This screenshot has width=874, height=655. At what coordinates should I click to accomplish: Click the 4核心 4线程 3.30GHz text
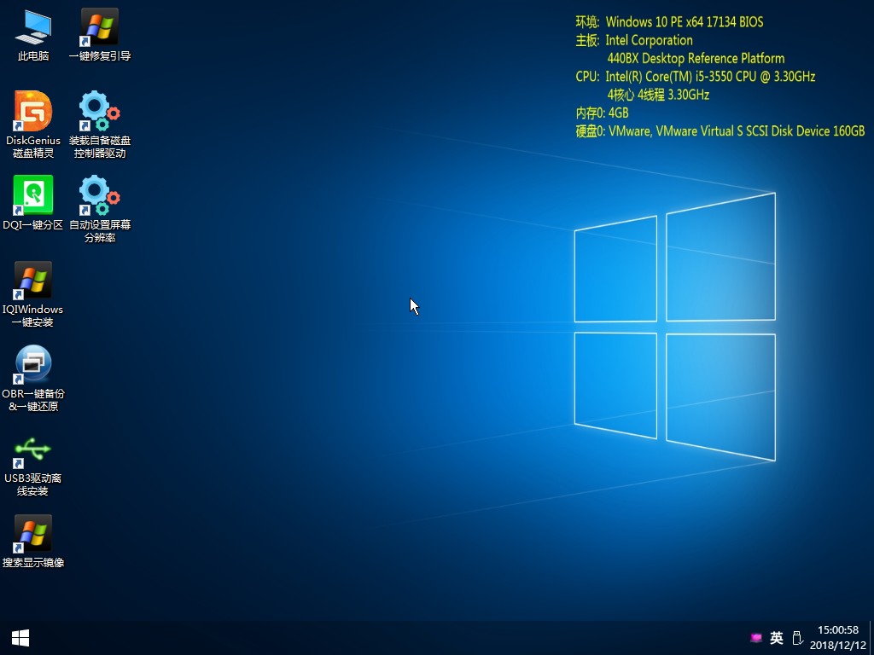click(x=658, y=95)
